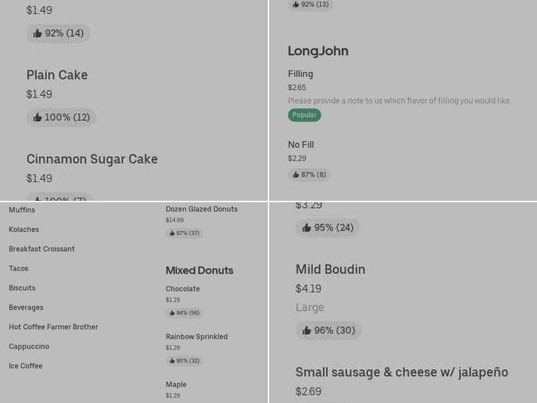
Task: Click the thumbs-up on Plain Cake's 100% rating
Action: tap(38, 117)
